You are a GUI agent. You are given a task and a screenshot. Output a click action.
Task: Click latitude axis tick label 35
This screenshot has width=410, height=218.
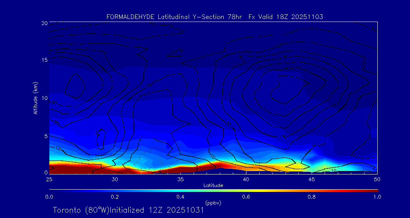(x=180, y=179)
